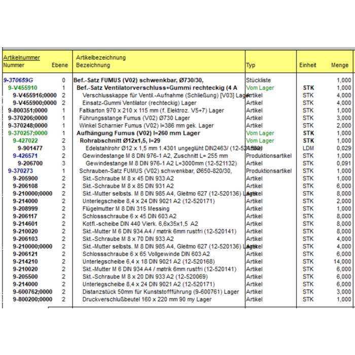
Task: Select article 9-901477
Action: pos(30,148)
